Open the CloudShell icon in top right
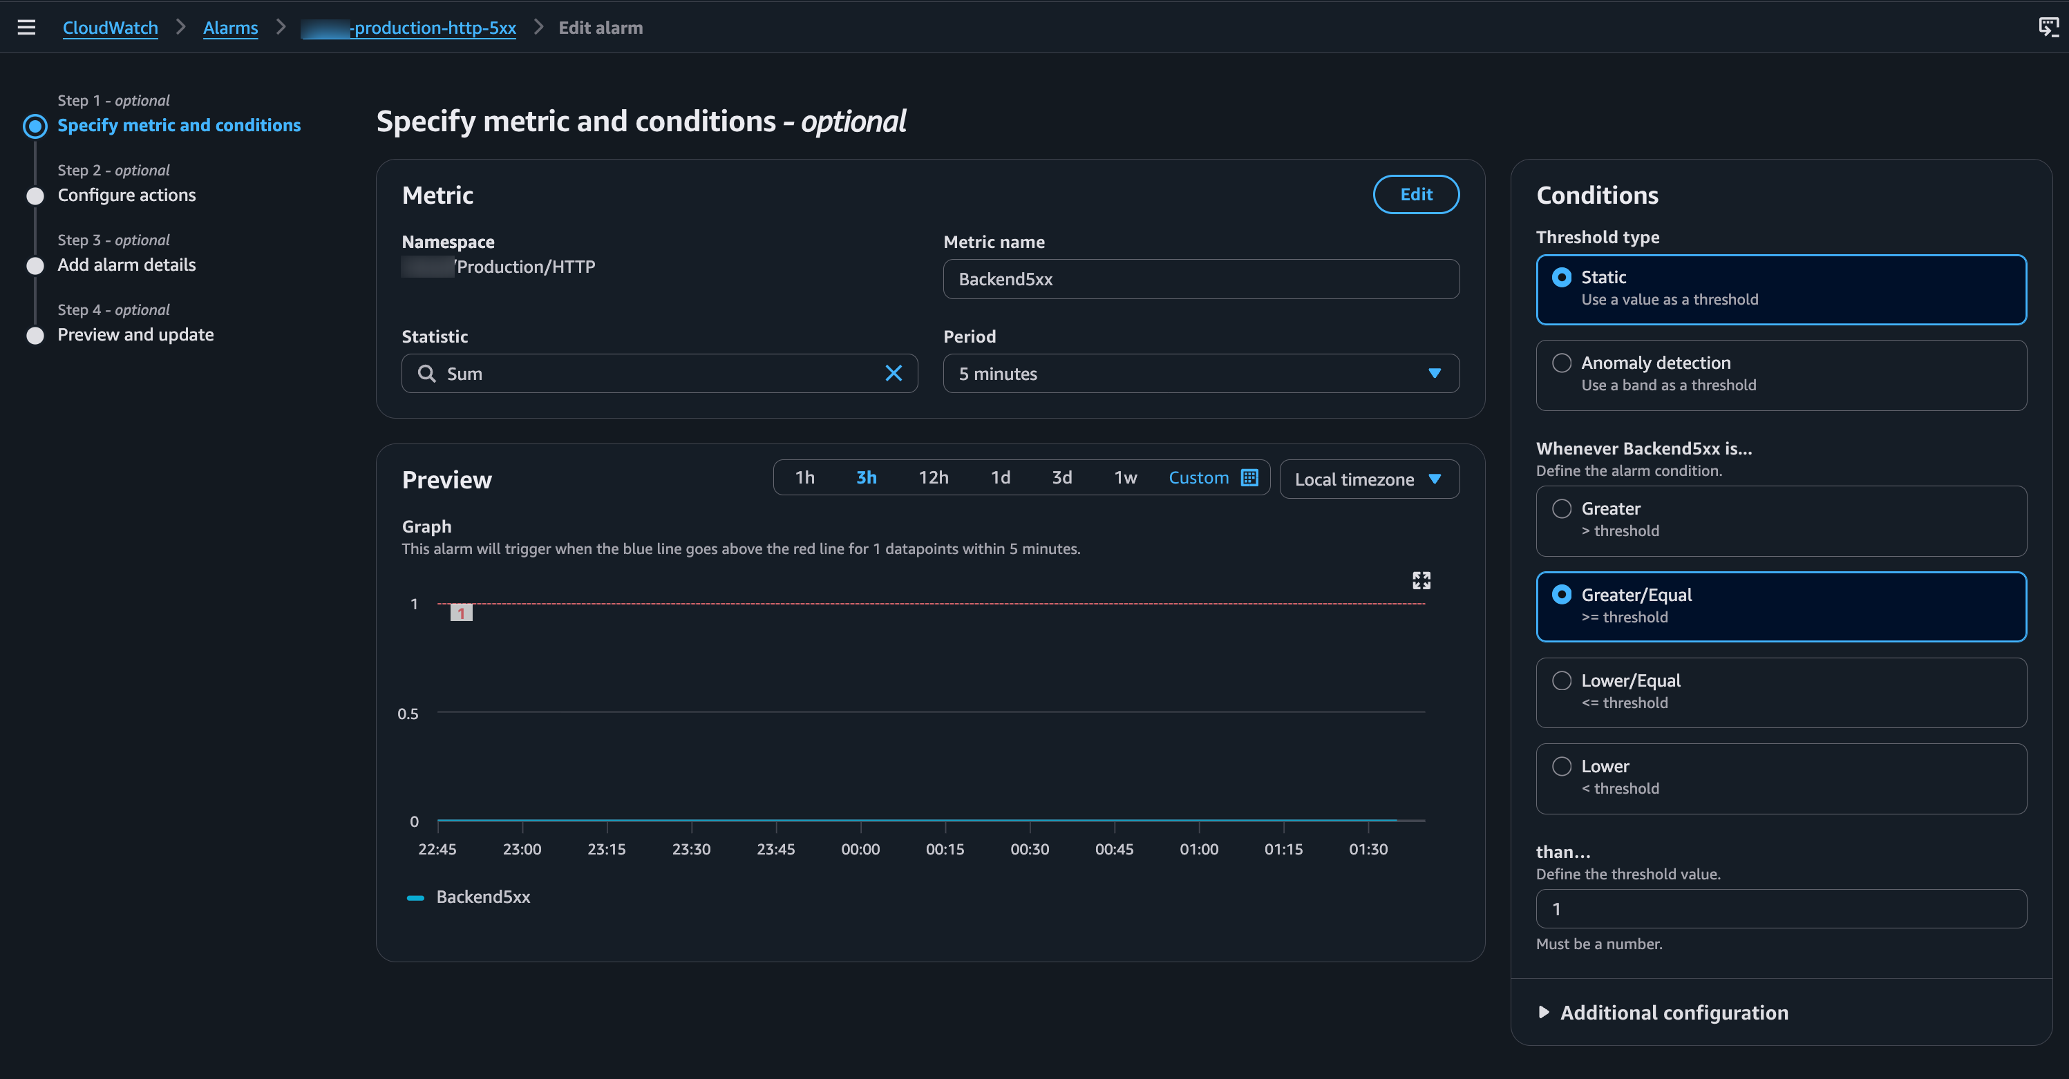The image size is (2069, 1079). tap(2048, 28)
